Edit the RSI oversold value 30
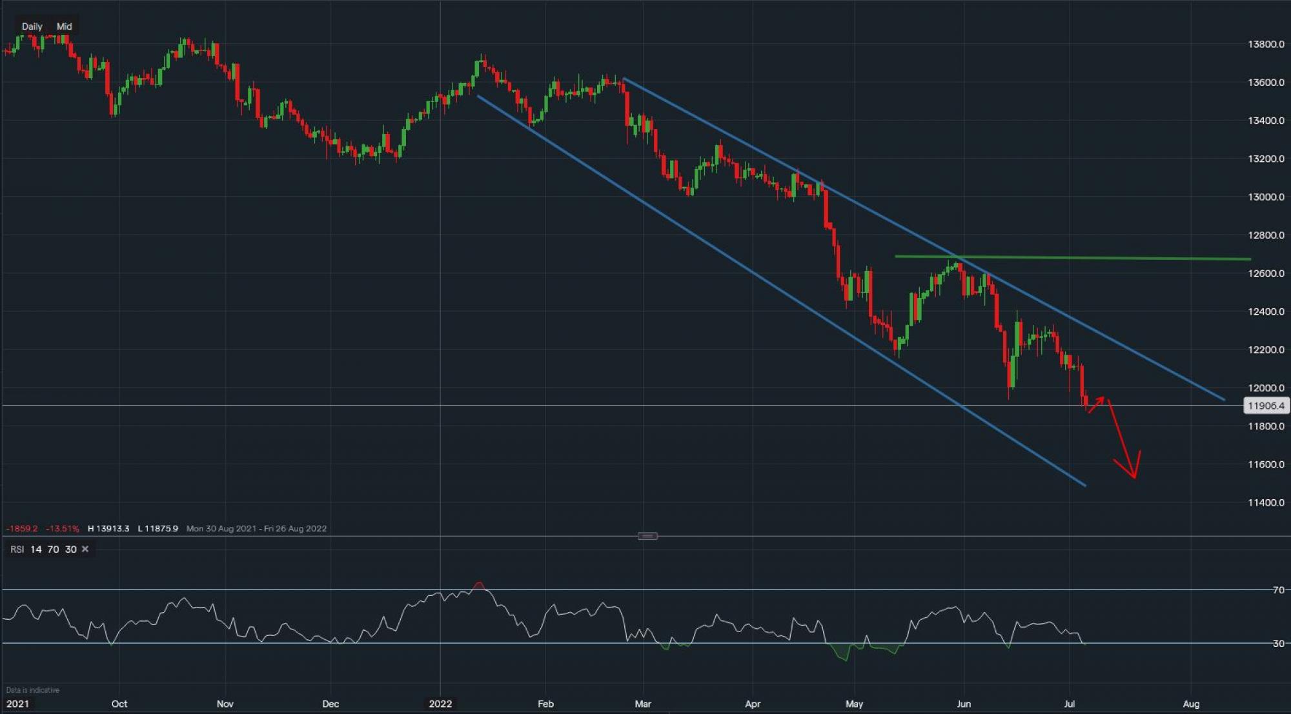1291x714 pixels. [70, 550]
